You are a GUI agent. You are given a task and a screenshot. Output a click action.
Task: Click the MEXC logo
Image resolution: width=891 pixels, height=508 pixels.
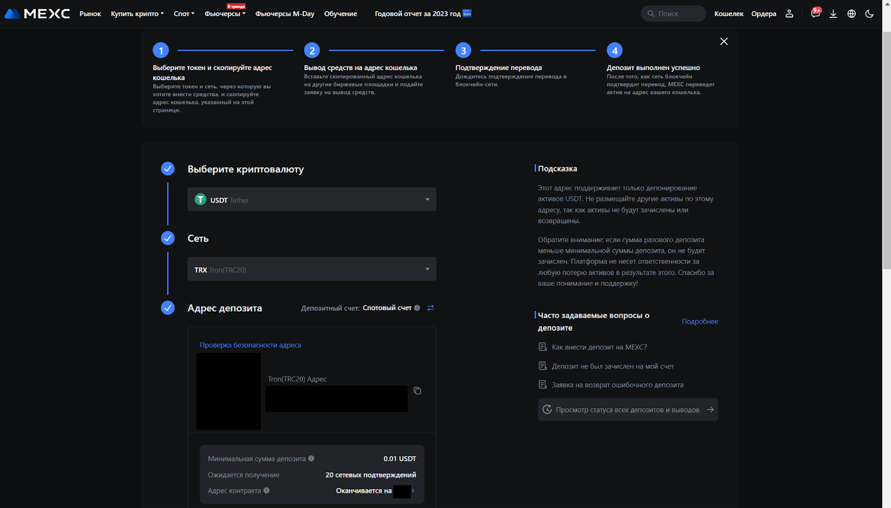(x=37, y=13)
